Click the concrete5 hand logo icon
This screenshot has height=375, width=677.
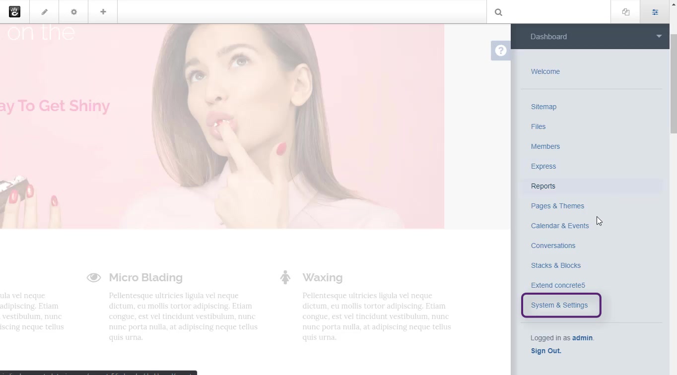click(14, 12)
